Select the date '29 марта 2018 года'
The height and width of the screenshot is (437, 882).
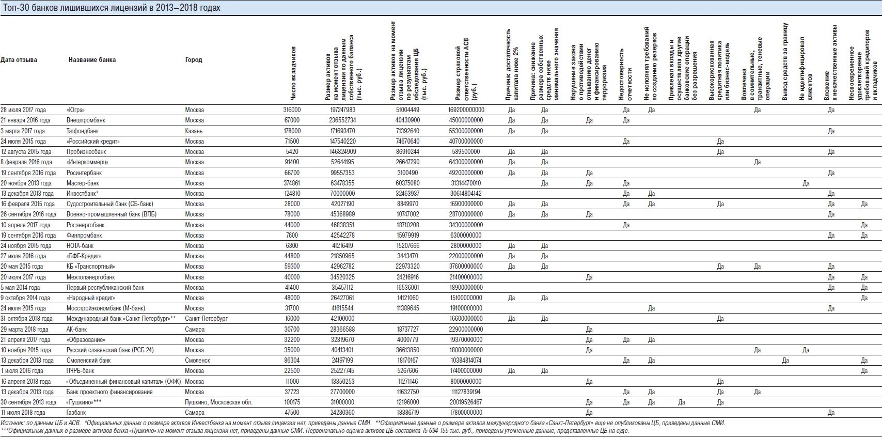pos(25,330)
